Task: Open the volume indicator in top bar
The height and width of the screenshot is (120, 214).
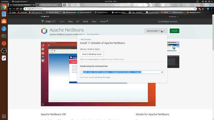Action: pyautogui.click(x=206, y=1)
